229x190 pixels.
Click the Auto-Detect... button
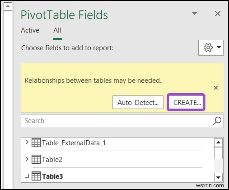pos(138,102)
